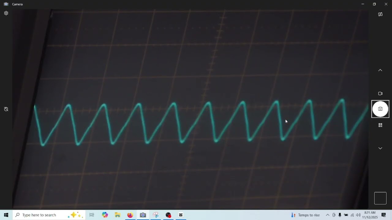Open File Explorer from the taskbar
Screen dimensions: 392x220
point(118,215)
